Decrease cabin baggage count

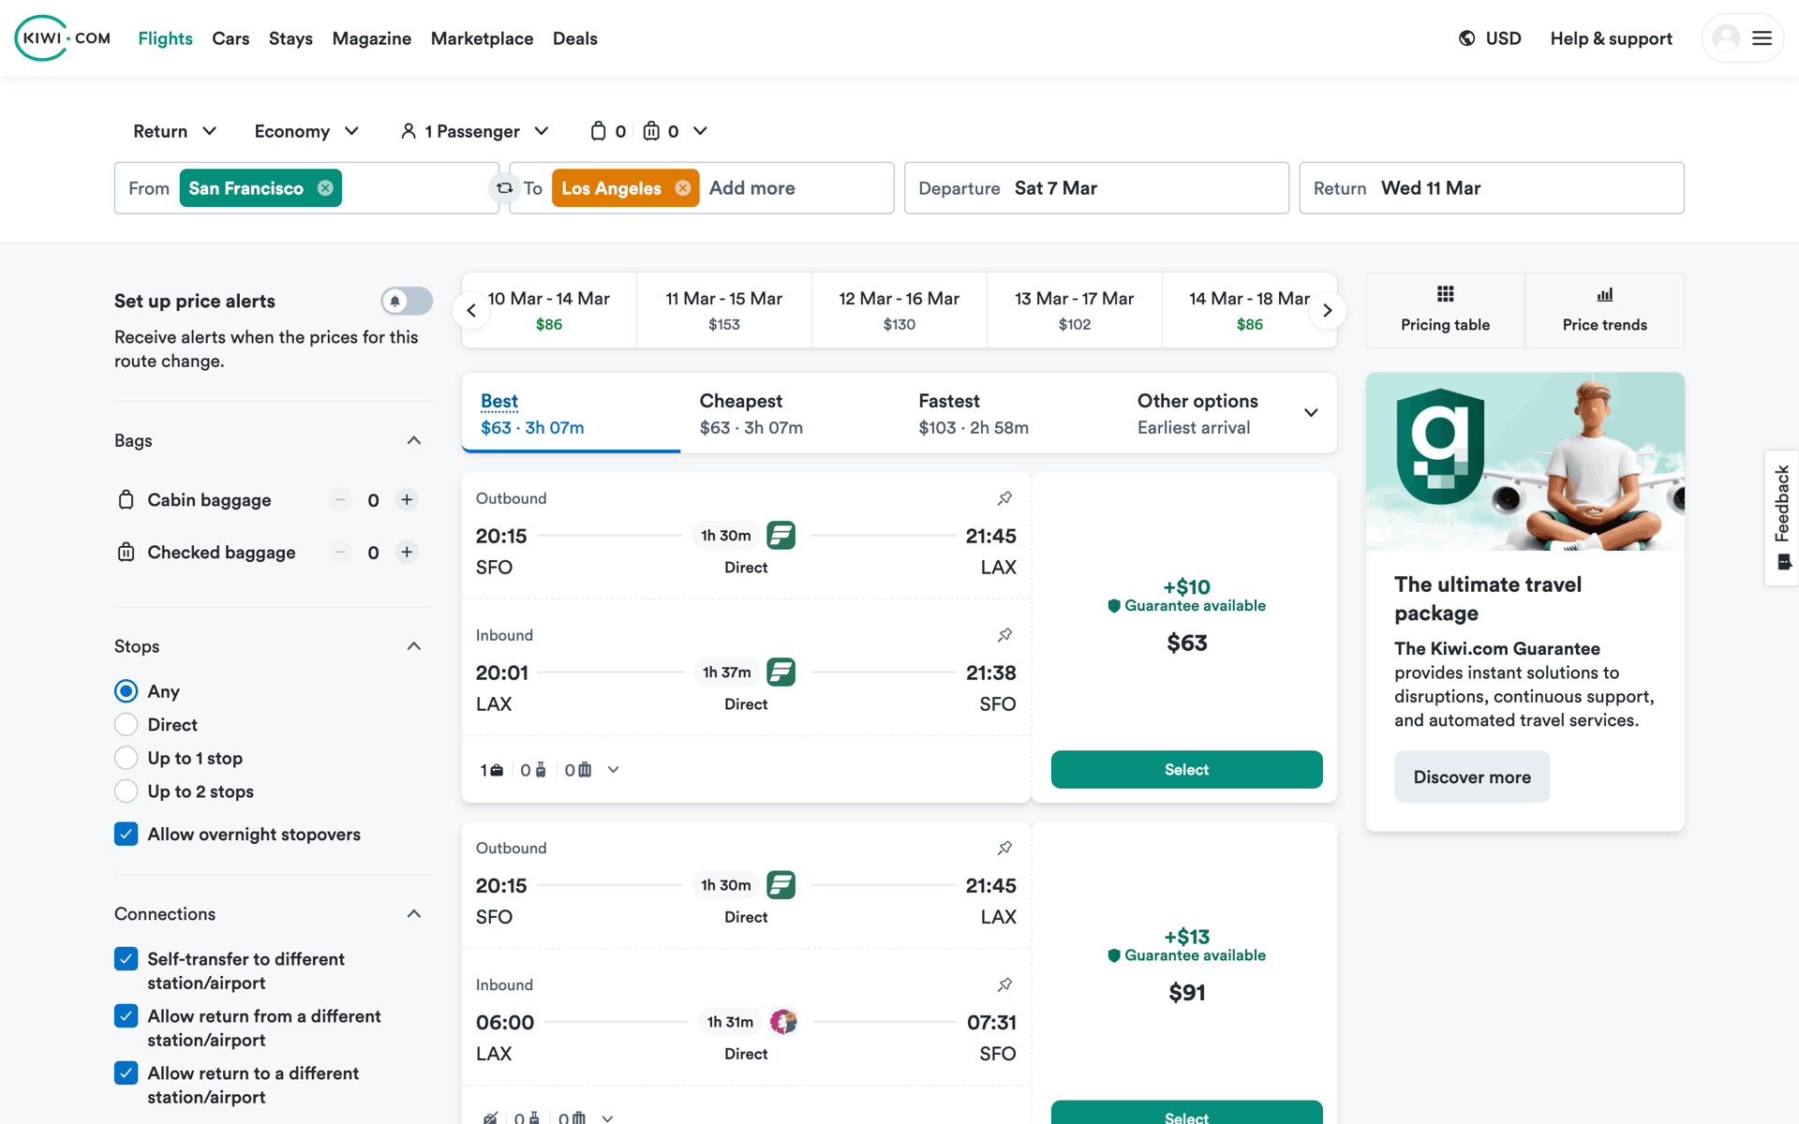click(x=340, y=500)
